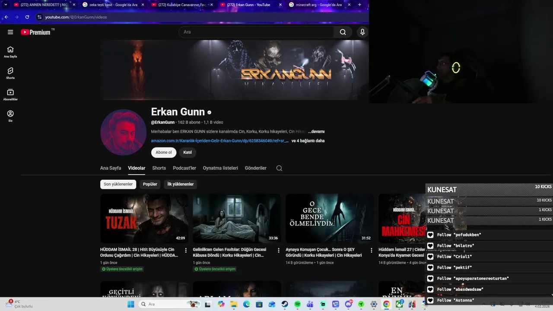Click the browser address bar URL
The width and height of the screenshot is (553, 311).
click(76, 17)
